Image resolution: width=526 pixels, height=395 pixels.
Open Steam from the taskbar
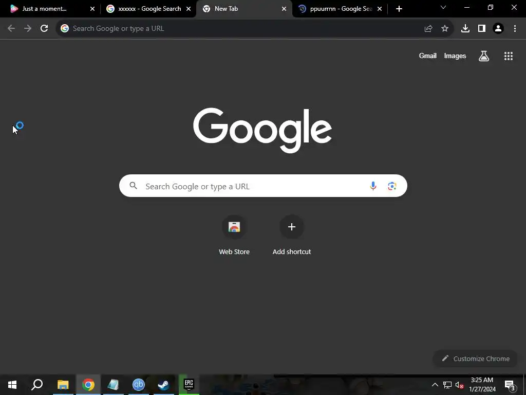tap(164, 385)
